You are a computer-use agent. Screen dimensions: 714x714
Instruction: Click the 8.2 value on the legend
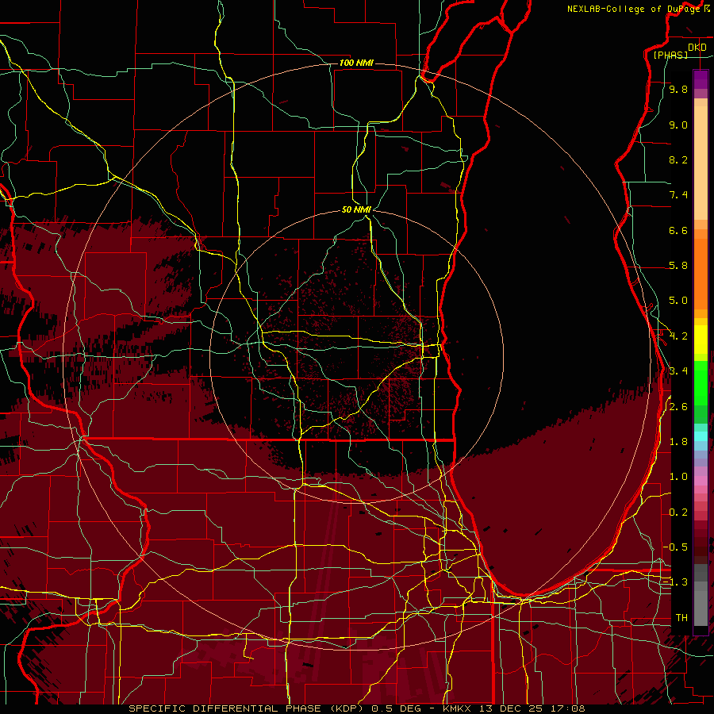click(x=678, y=159)
